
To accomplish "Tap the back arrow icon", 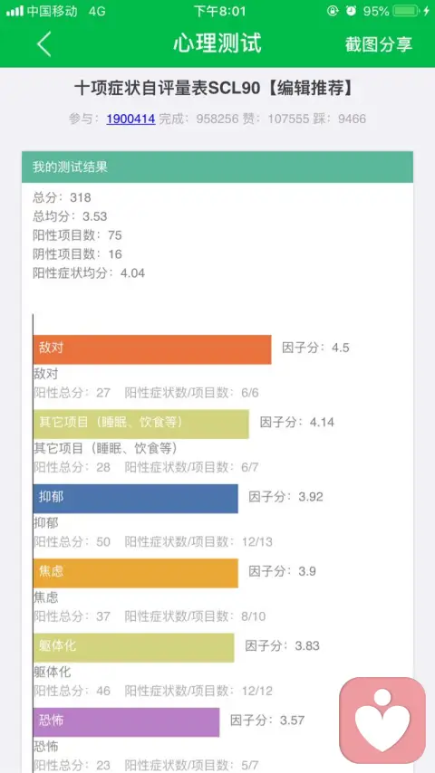I will click(x=43, y=44).
